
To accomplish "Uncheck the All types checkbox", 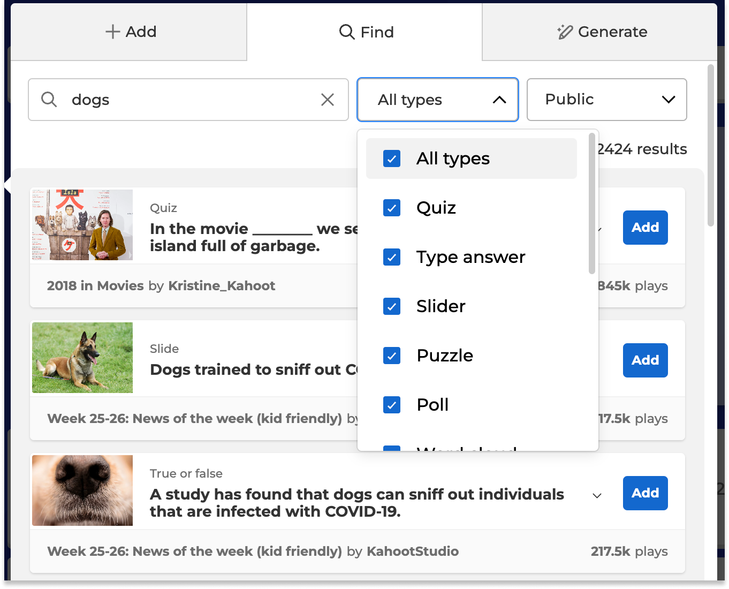I will [392, 158].
